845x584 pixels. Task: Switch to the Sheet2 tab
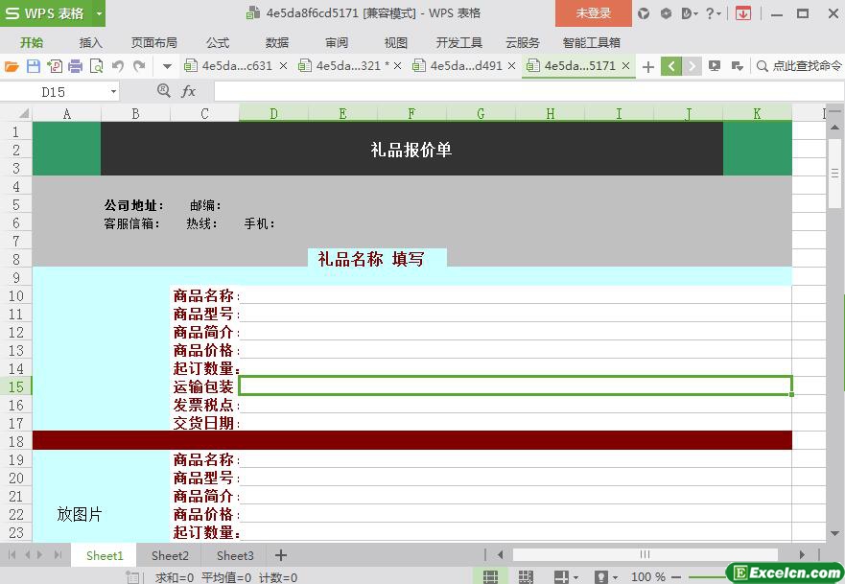coord(170,555)
